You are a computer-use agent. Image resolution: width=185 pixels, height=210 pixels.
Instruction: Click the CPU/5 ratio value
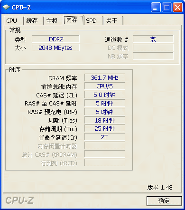click(104, 86)
